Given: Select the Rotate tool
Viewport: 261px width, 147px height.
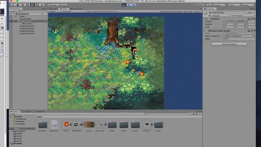Looking at the screenshot, I should [x=23, y=5].
